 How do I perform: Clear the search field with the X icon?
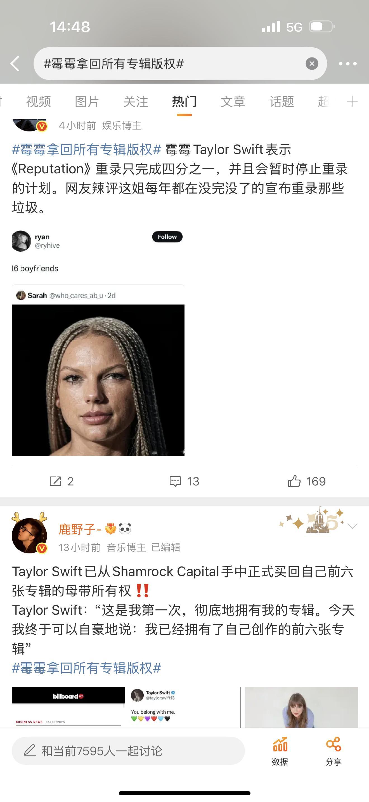coord(312,63)
